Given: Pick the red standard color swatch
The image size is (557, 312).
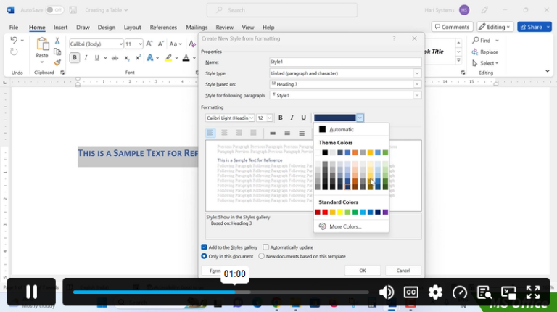Looking at the screenshot, I should click(x=325, y=212).
